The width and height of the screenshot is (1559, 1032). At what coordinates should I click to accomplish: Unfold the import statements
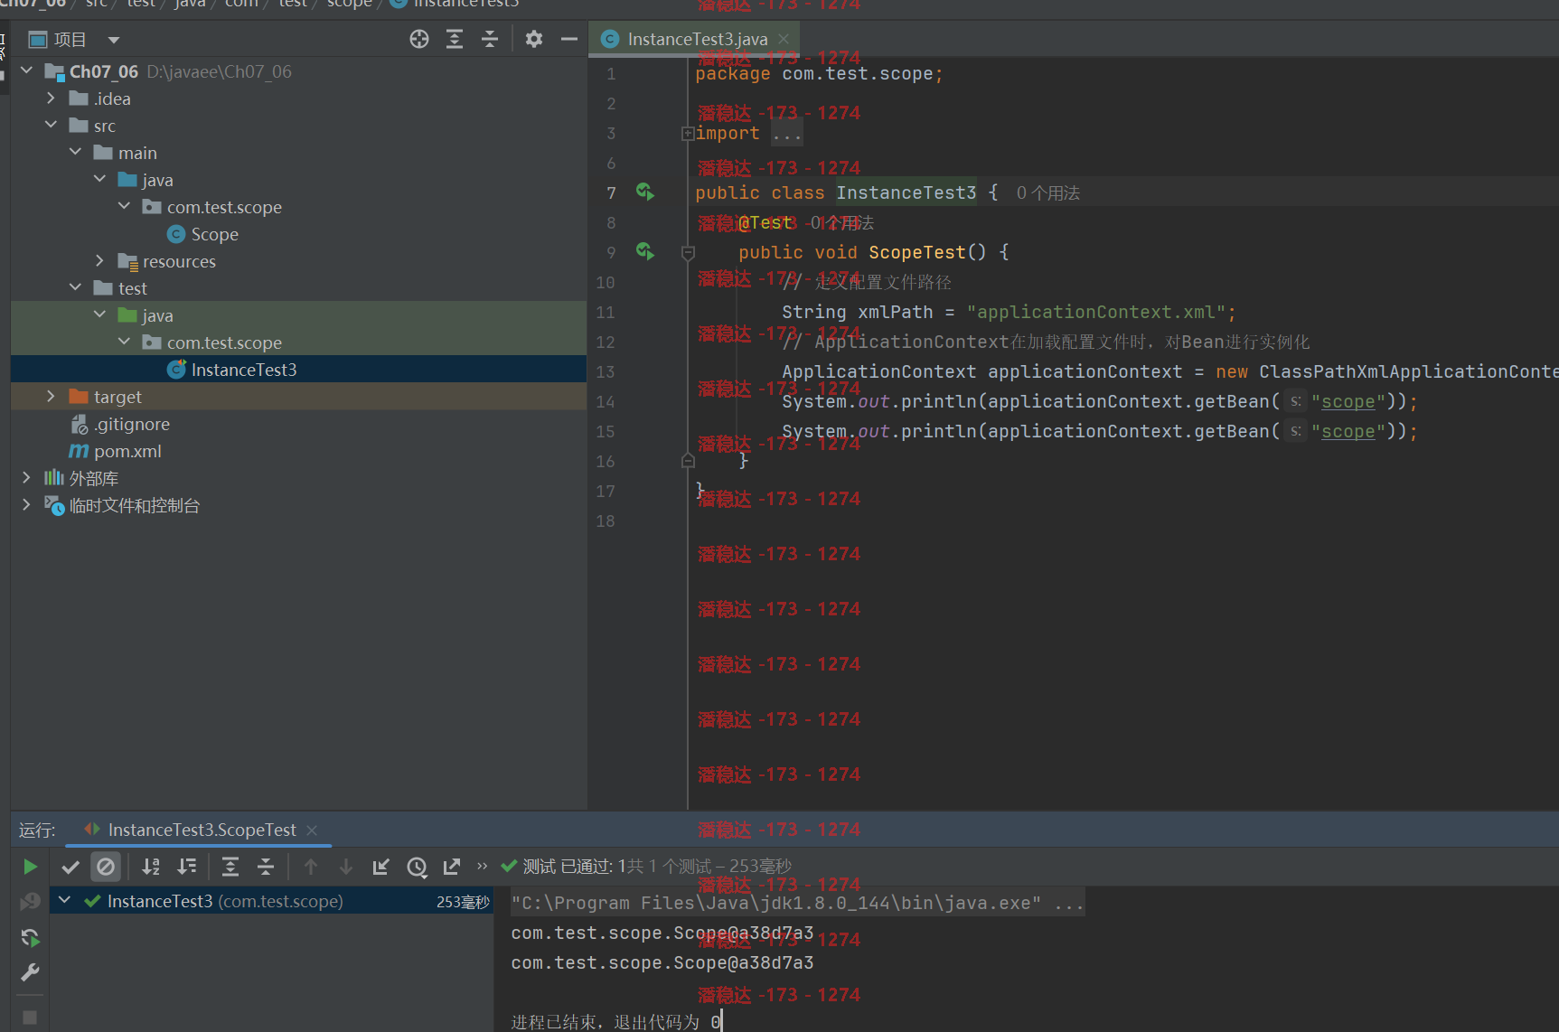688,134
